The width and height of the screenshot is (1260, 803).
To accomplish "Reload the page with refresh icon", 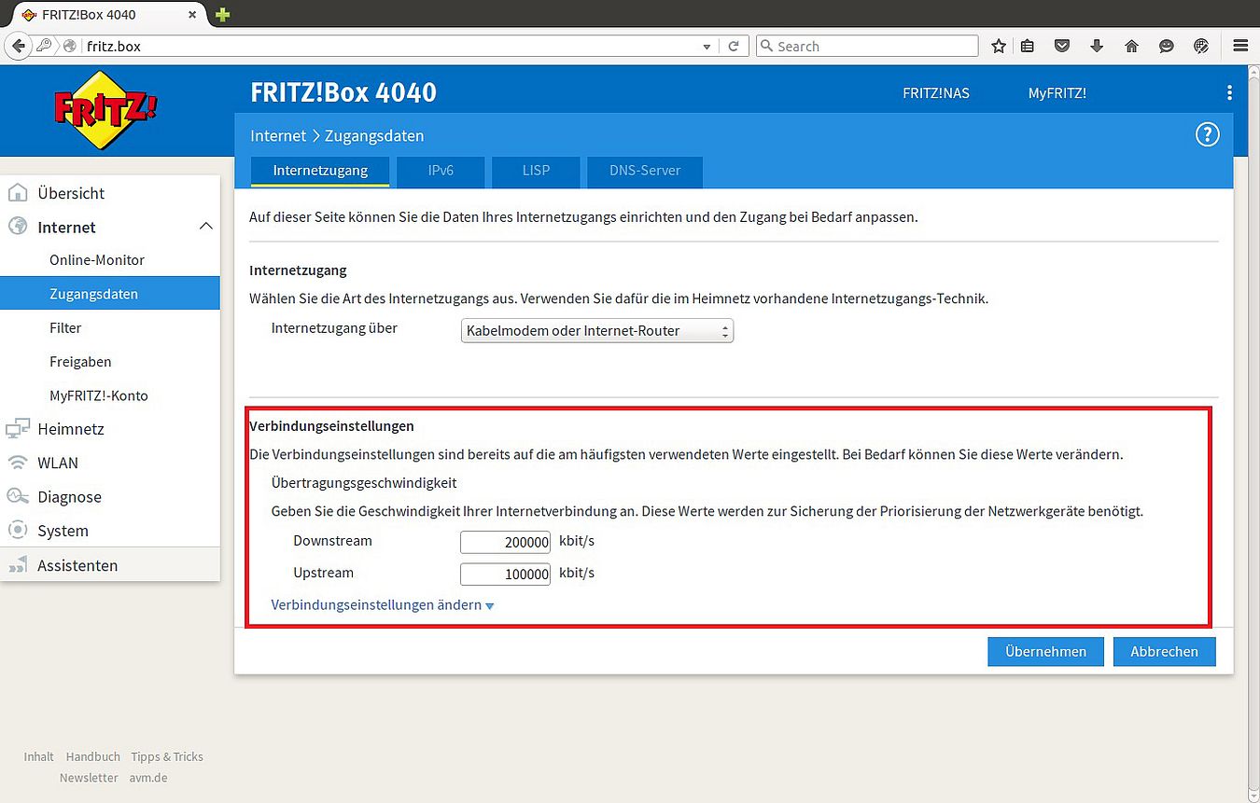I will [x=734, y=46].
